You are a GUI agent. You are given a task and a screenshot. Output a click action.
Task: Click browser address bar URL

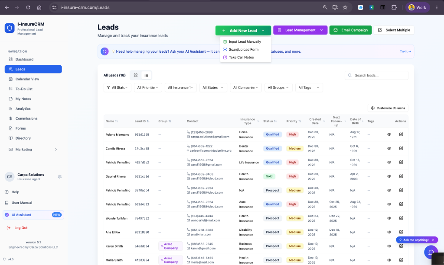(85, 7)
